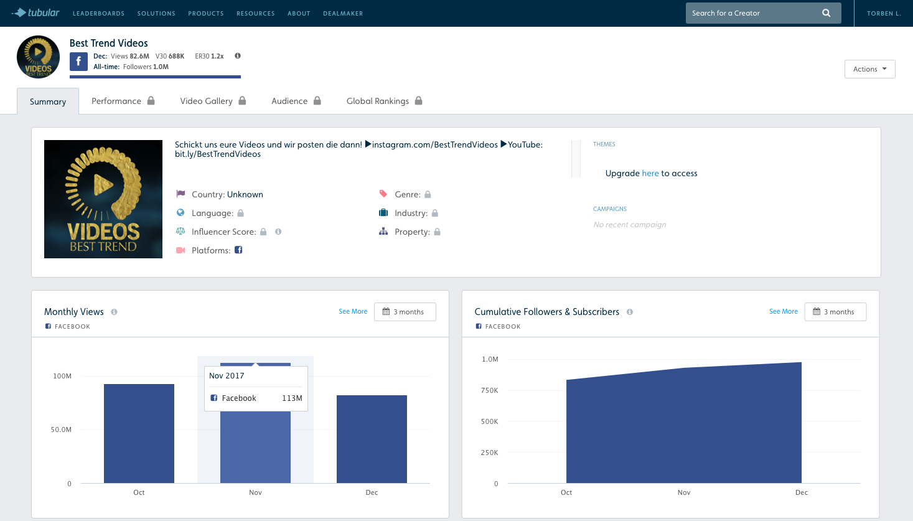Click the Upgrade here link
Screen dimensions: 913x521
tap(650, 173)
